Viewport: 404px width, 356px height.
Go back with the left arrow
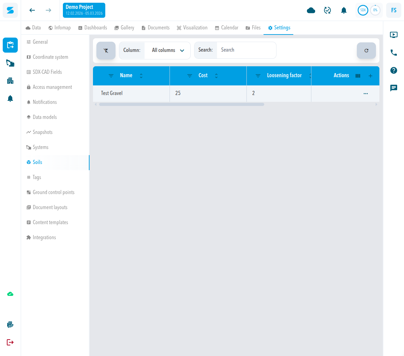click(x=32, y=10)
